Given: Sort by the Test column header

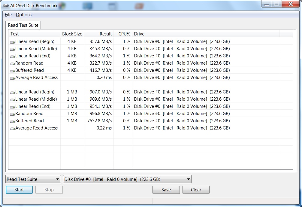Looking at the screenshot, I should pyautogui.click(x=35, y=34).
